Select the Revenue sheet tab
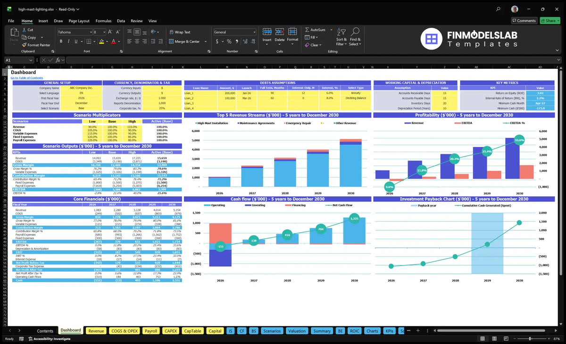 pyautogui.click(x=96, y=331)
